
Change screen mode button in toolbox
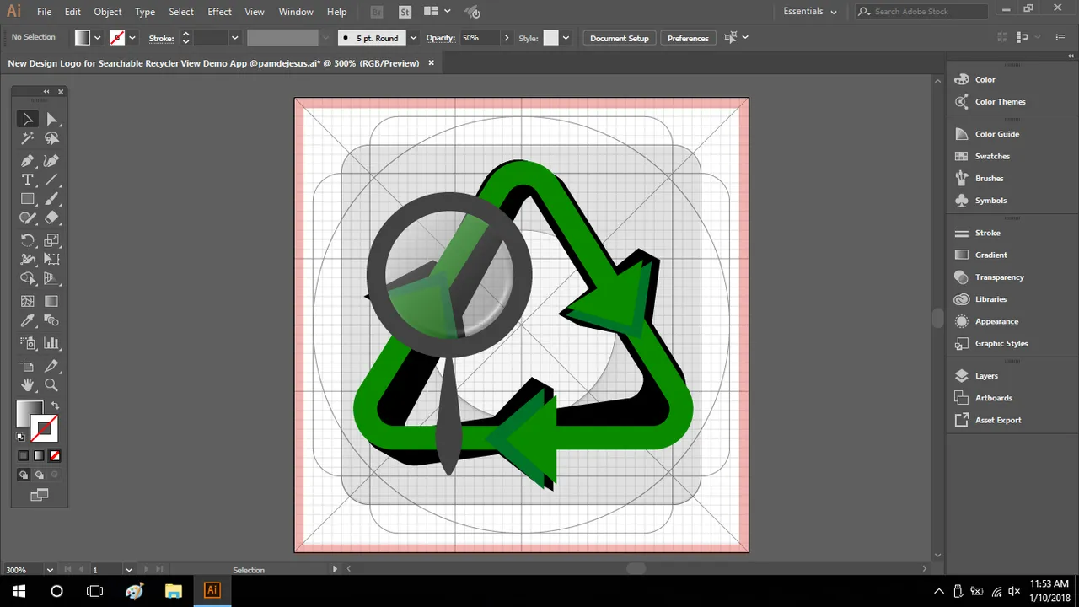point(39,495)
